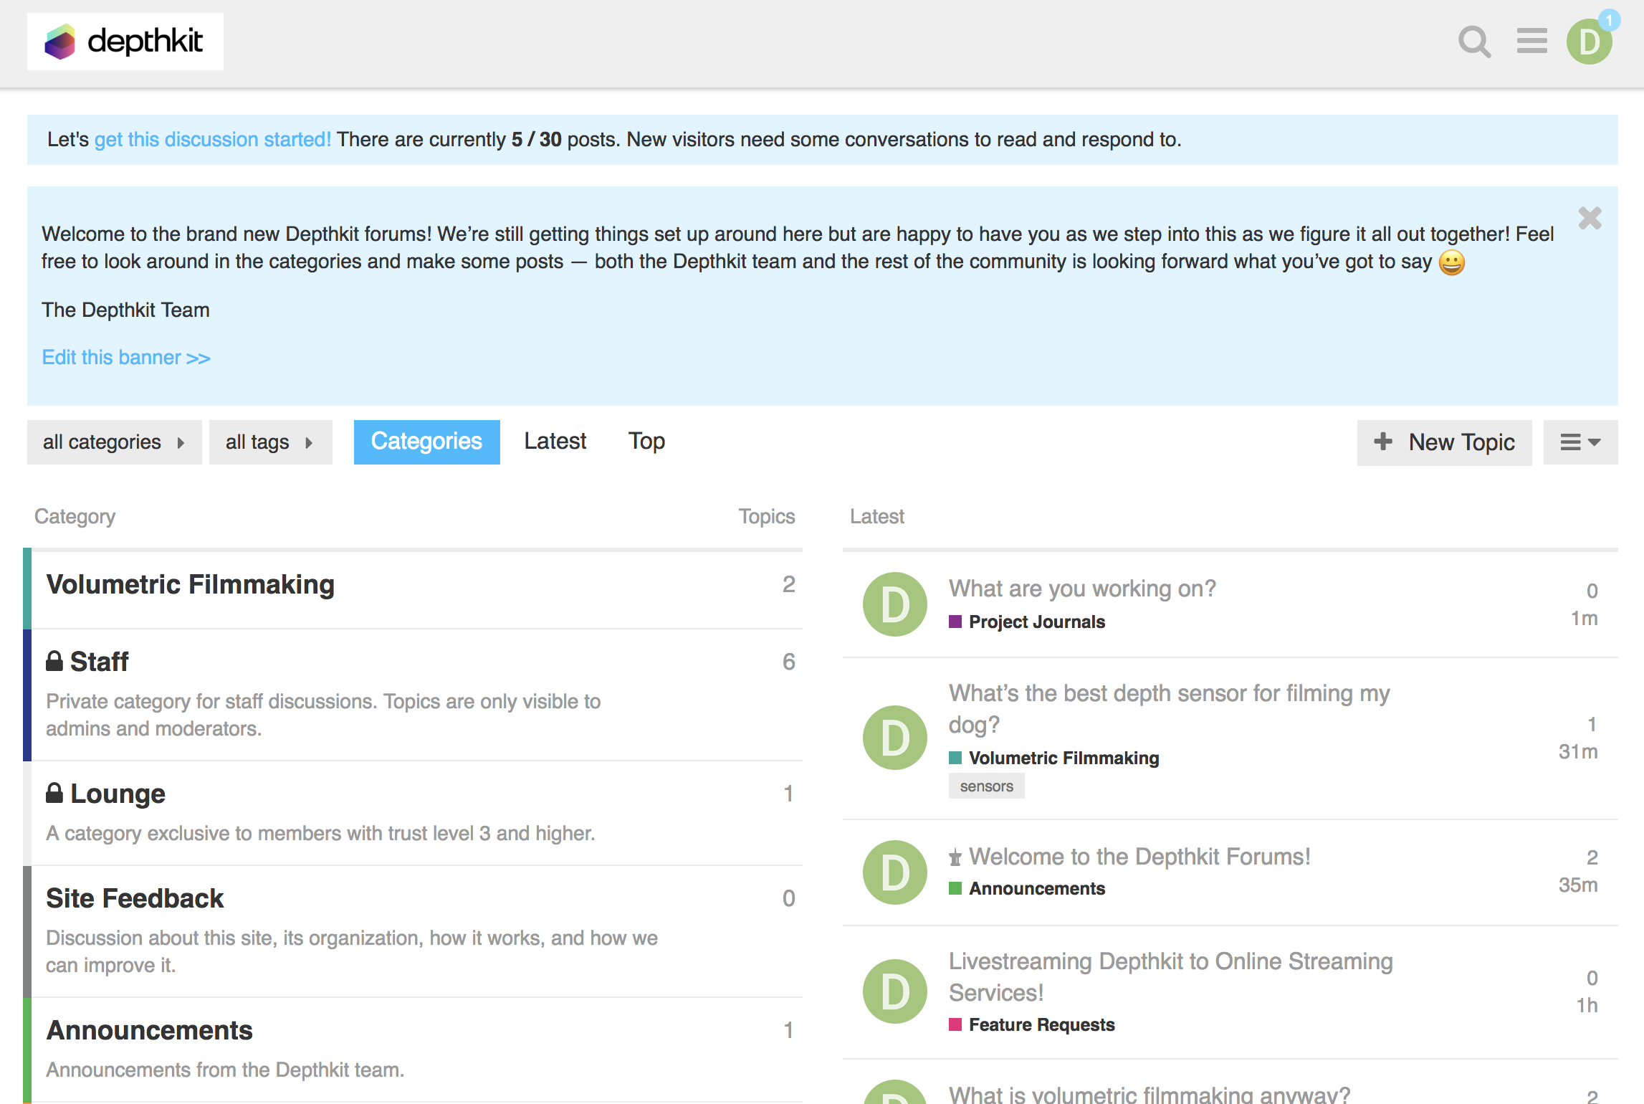Click the depthkit logo
This screenshot has height=1104, width=1644.
pyautogui.click(x=125, y=42)
